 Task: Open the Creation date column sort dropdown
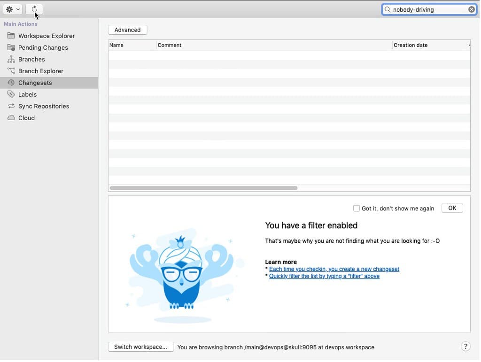[468, 45]
